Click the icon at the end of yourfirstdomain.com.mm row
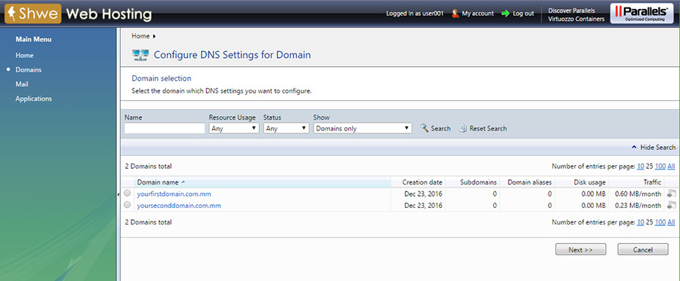Screen dimensions: 680x281 point(672,194)
